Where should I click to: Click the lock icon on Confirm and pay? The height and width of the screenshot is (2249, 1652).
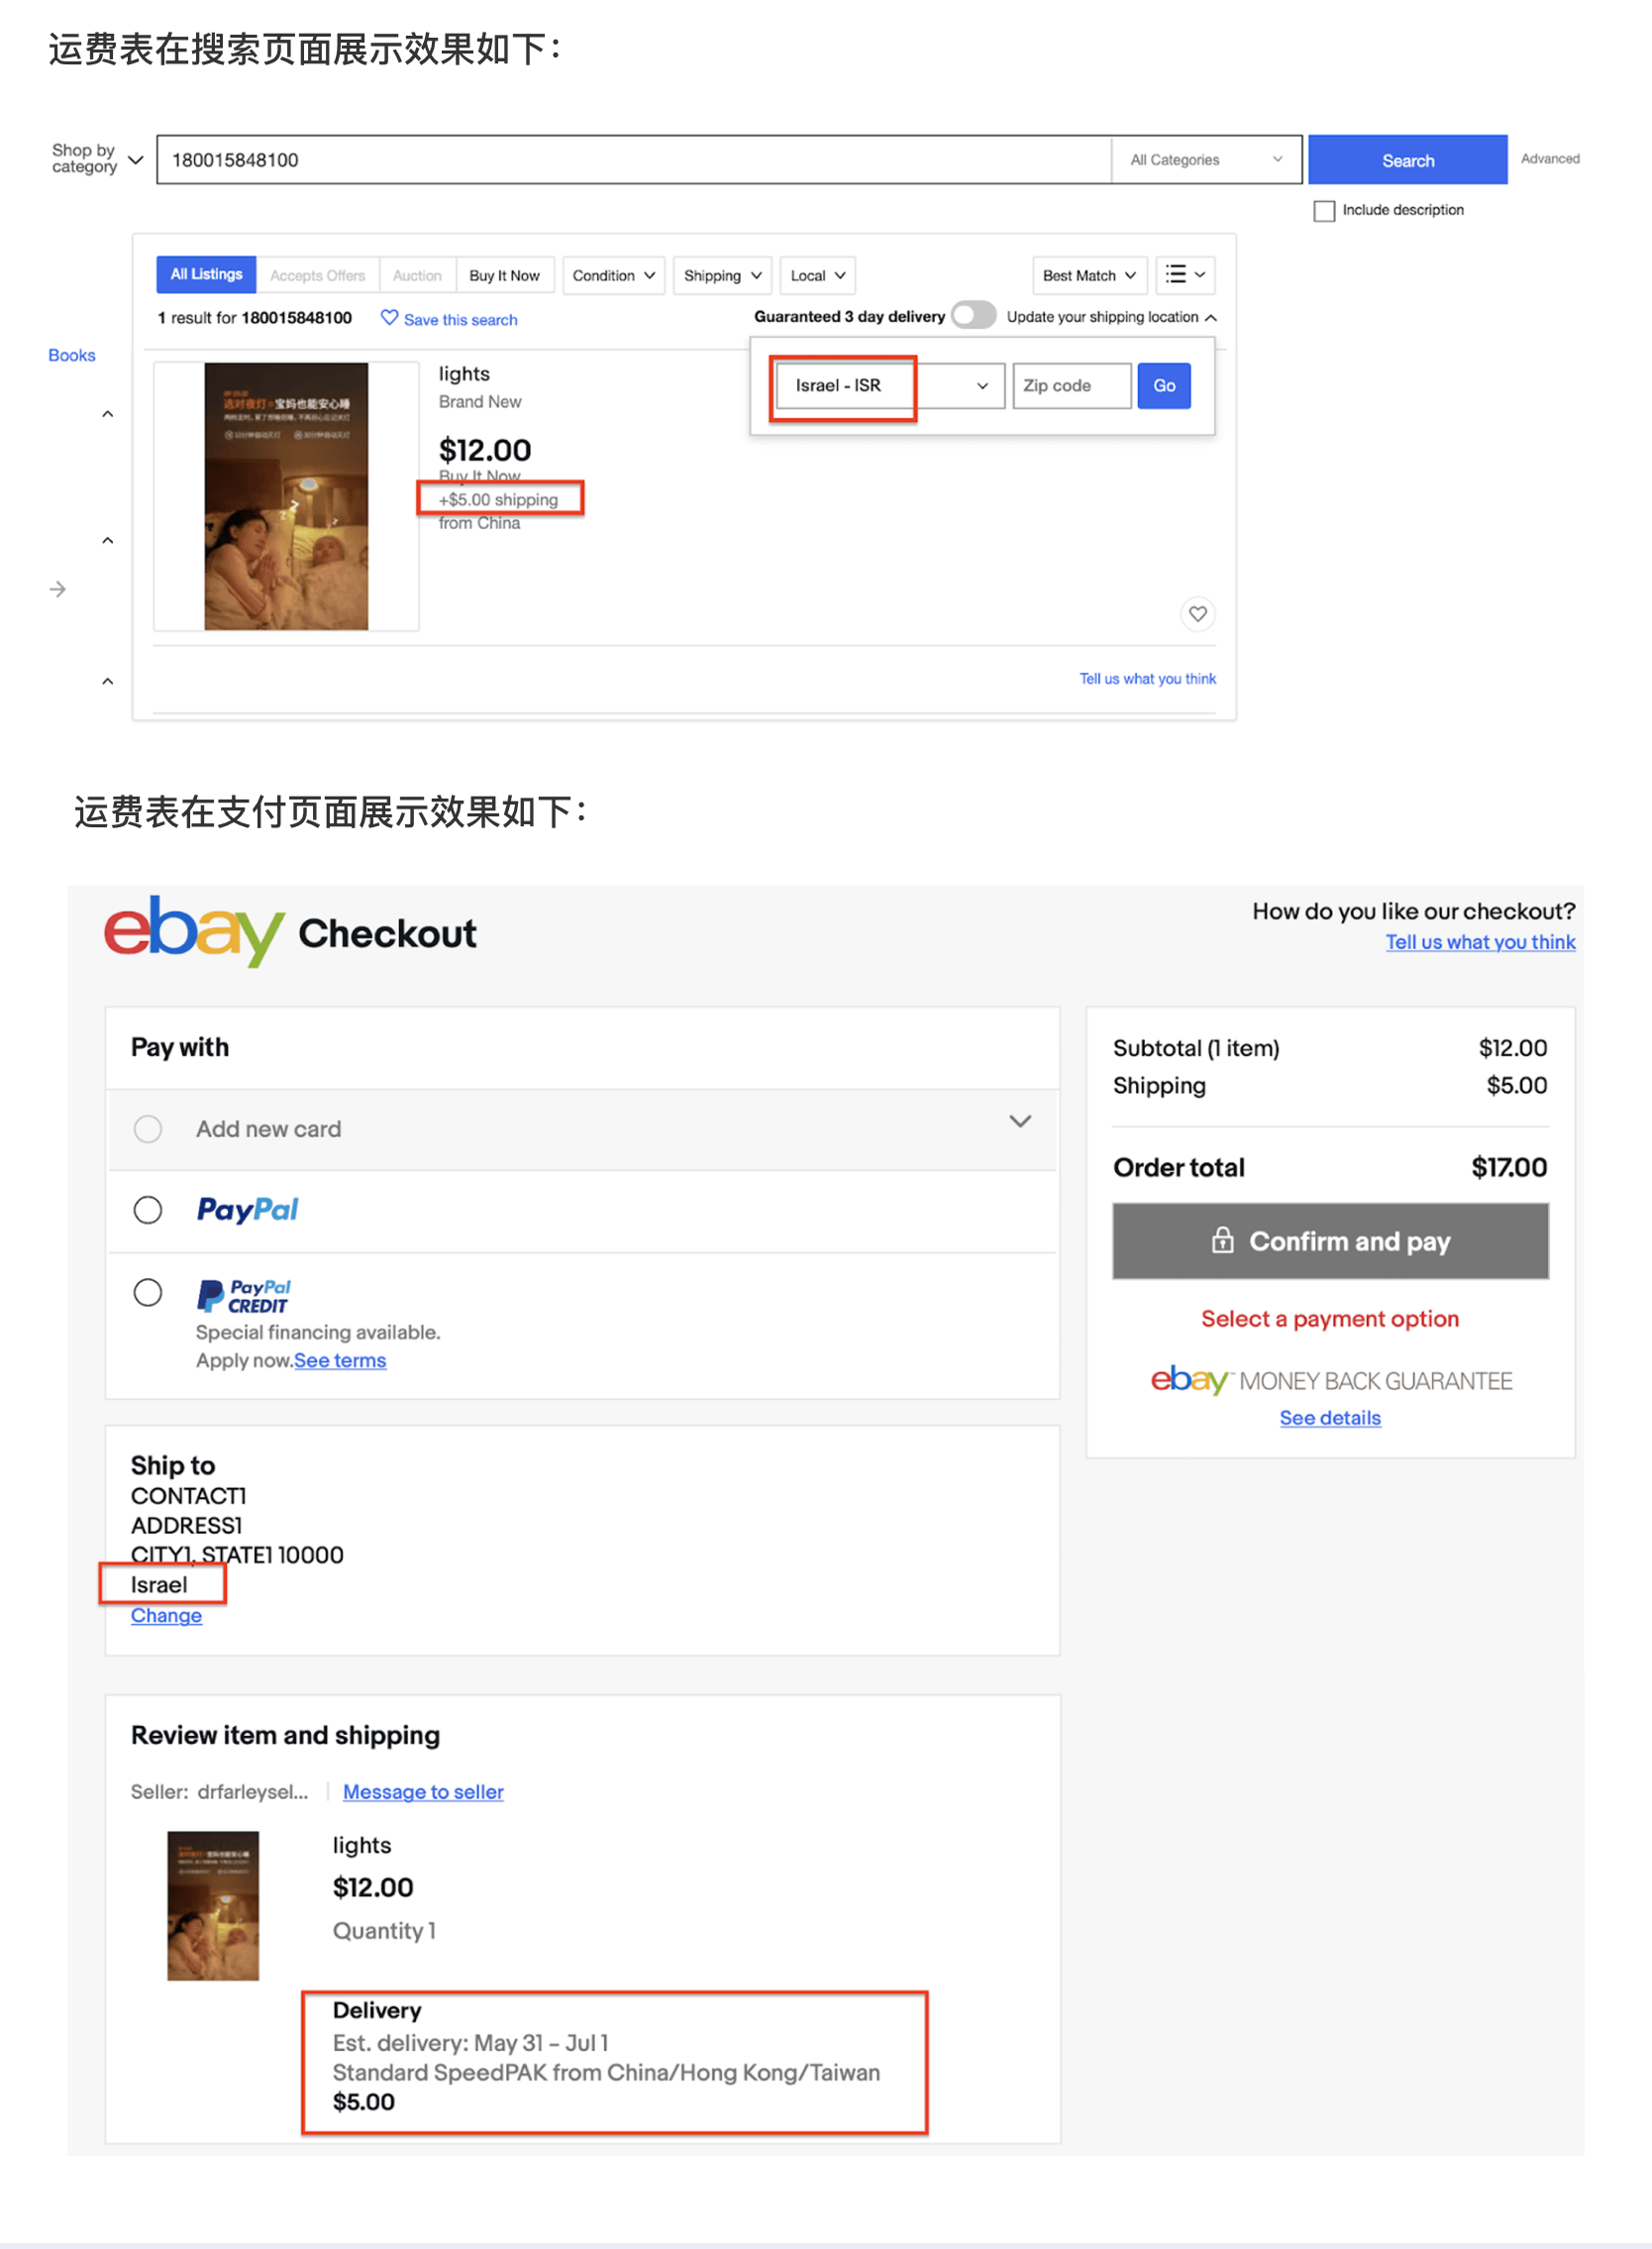[1222, 1240]
